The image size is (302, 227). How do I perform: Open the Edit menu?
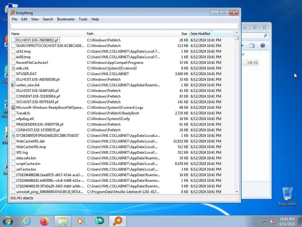coord(24,19)
